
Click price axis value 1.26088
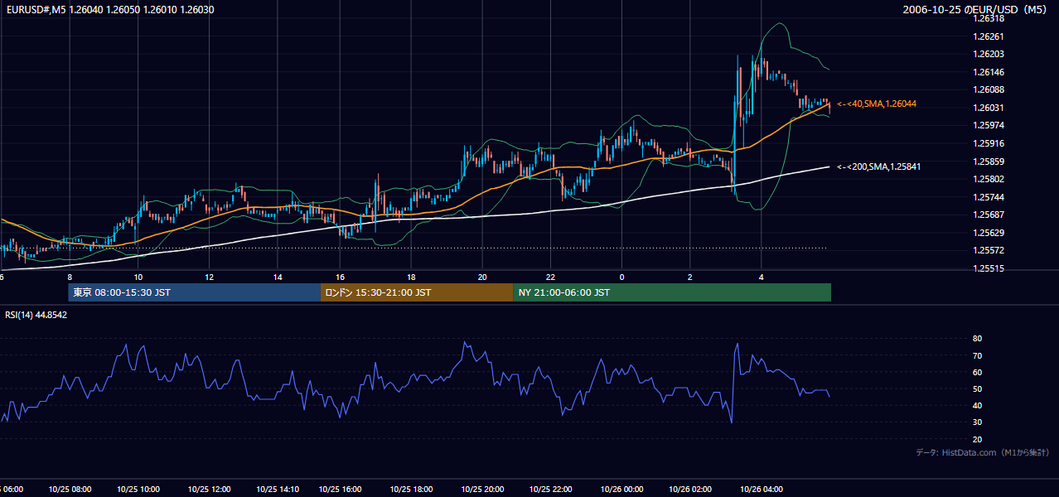(989, 89)
